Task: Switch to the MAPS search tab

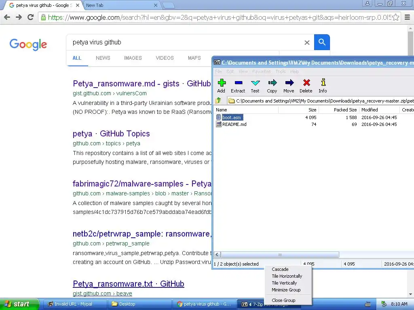Action: (x=194, y=58)
